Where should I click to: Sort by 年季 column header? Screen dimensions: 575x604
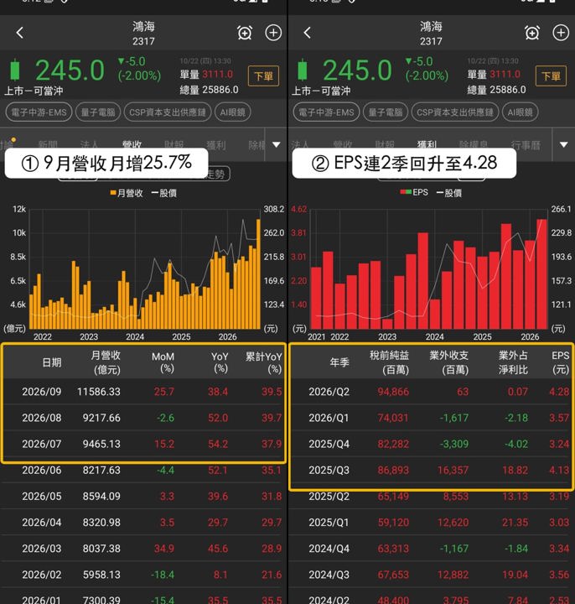pyautogui.click(x=339, y=362)
